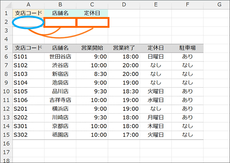Select column D header
This screenshot has height=163, width=230.
point(124,5)
